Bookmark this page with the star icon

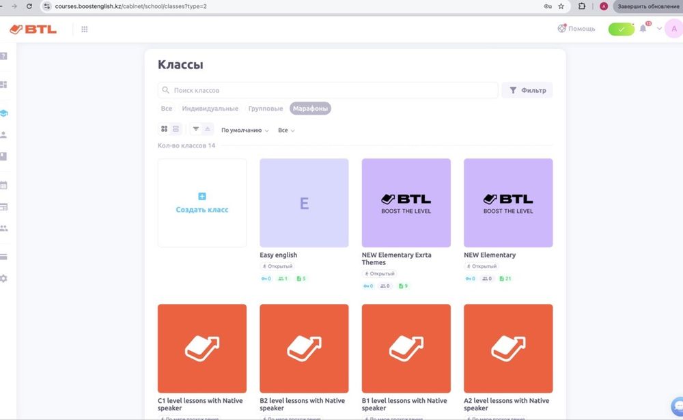(561, 6)
